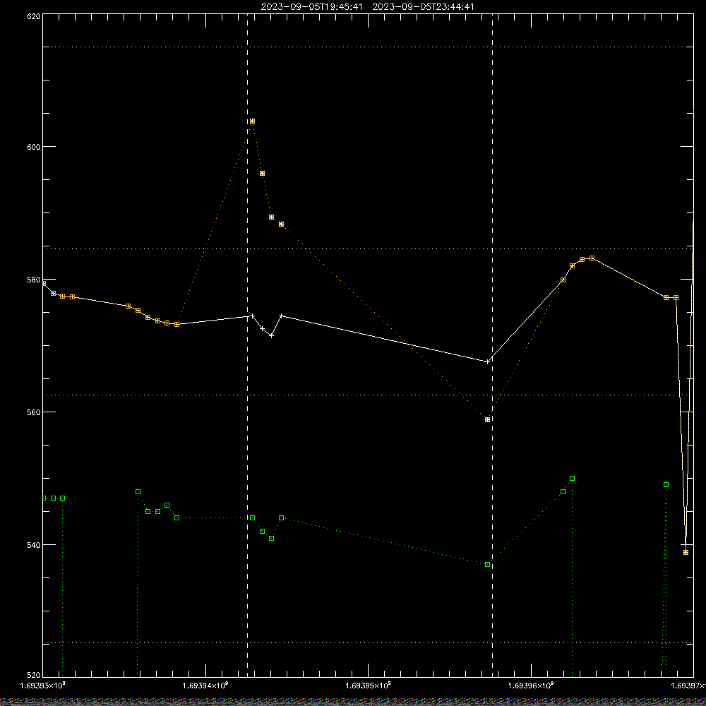Click the start timestamp 2023-09-05T19:45:41 in title

point(311,7)
